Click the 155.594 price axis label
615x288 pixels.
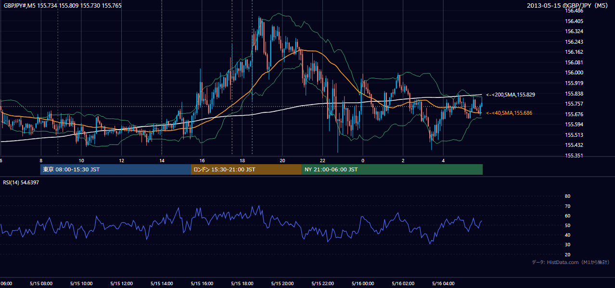pyautogui.click(x=574, y=124)
